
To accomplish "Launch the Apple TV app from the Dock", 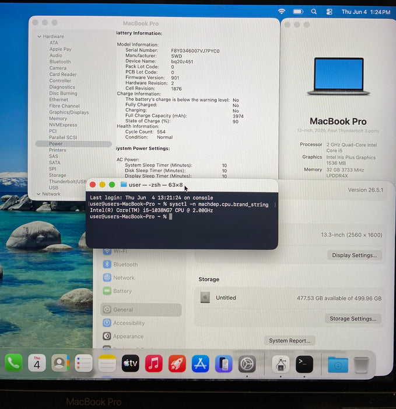I will click(131, 363).
